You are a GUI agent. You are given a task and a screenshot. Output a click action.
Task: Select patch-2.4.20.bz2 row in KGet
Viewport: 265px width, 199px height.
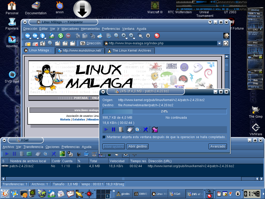132,166
